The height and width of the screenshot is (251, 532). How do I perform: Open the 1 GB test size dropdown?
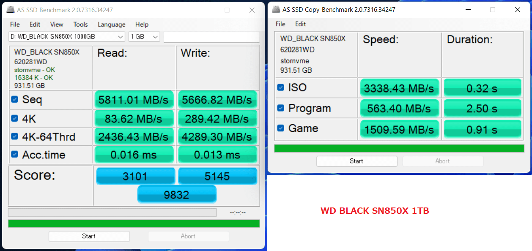(x=144, y=37)
